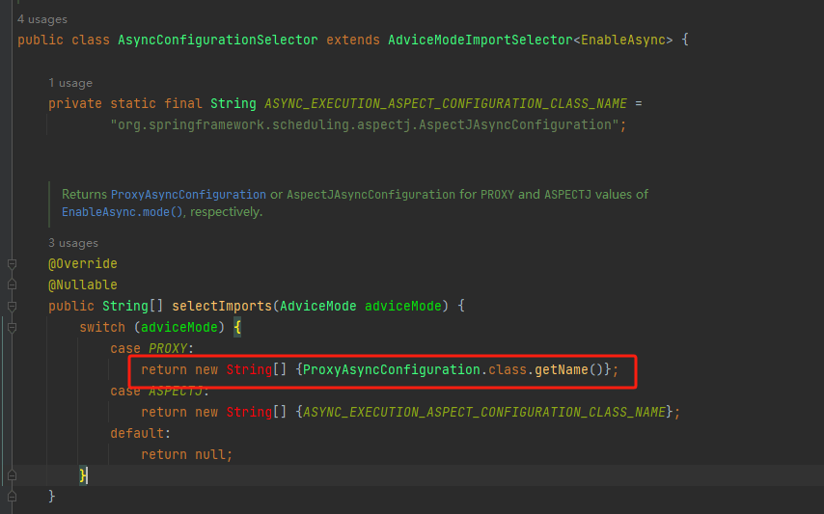Click the AspectJAsyncConfiguration string literal
The width and height of the screenshot is (824, 514).
pyautogui.click(x=368, y=124)
